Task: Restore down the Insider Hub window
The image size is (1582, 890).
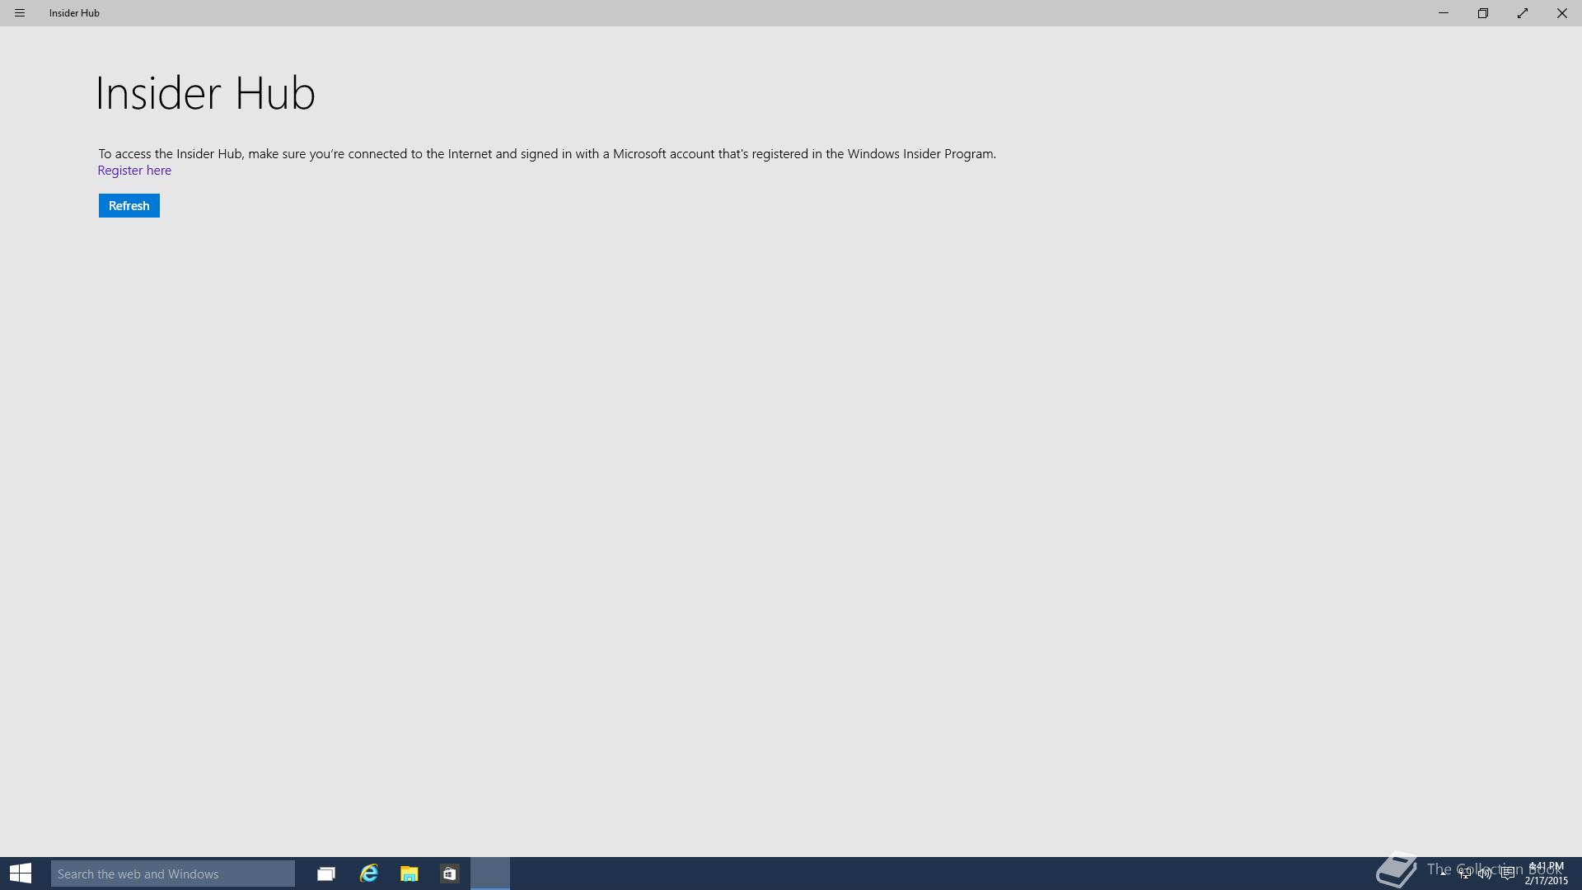Action: (1483, 13)
